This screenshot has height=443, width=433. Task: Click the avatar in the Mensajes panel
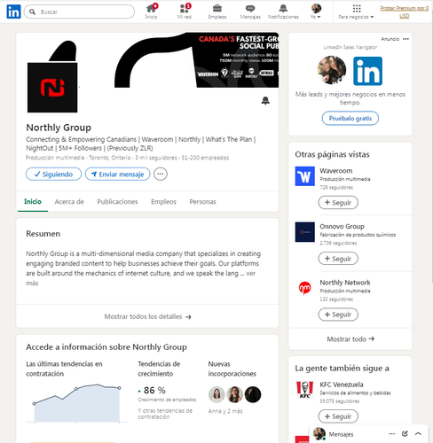(x=319, y=433)
